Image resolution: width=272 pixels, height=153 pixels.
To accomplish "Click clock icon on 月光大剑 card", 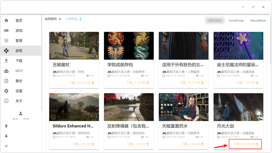I will pos(218,137).
